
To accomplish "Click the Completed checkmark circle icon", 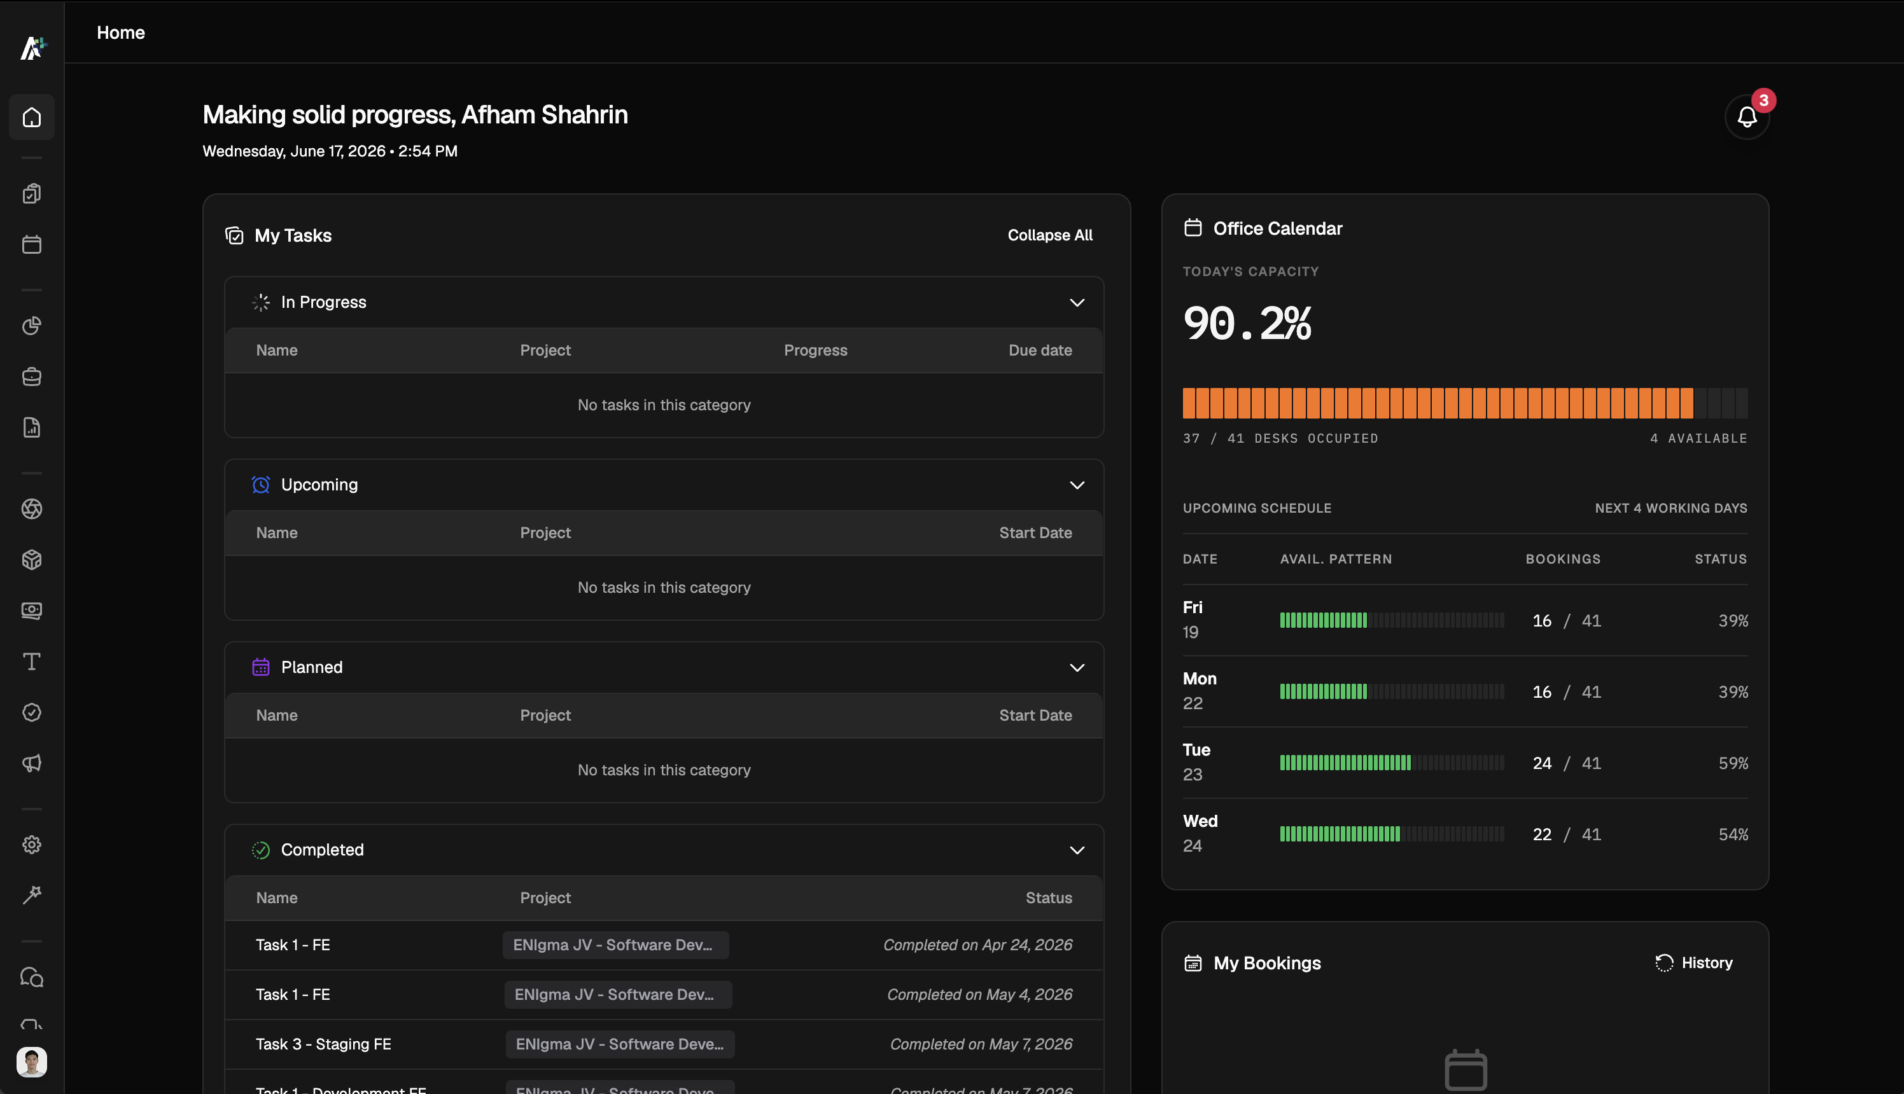I will pos(261,850).
